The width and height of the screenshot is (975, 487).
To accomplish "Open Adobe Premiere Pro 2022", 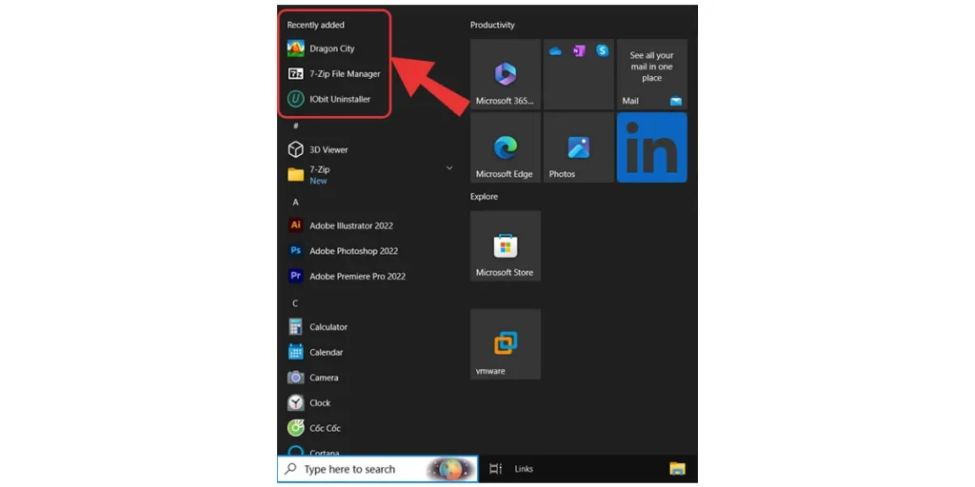I will click(356, 277).
